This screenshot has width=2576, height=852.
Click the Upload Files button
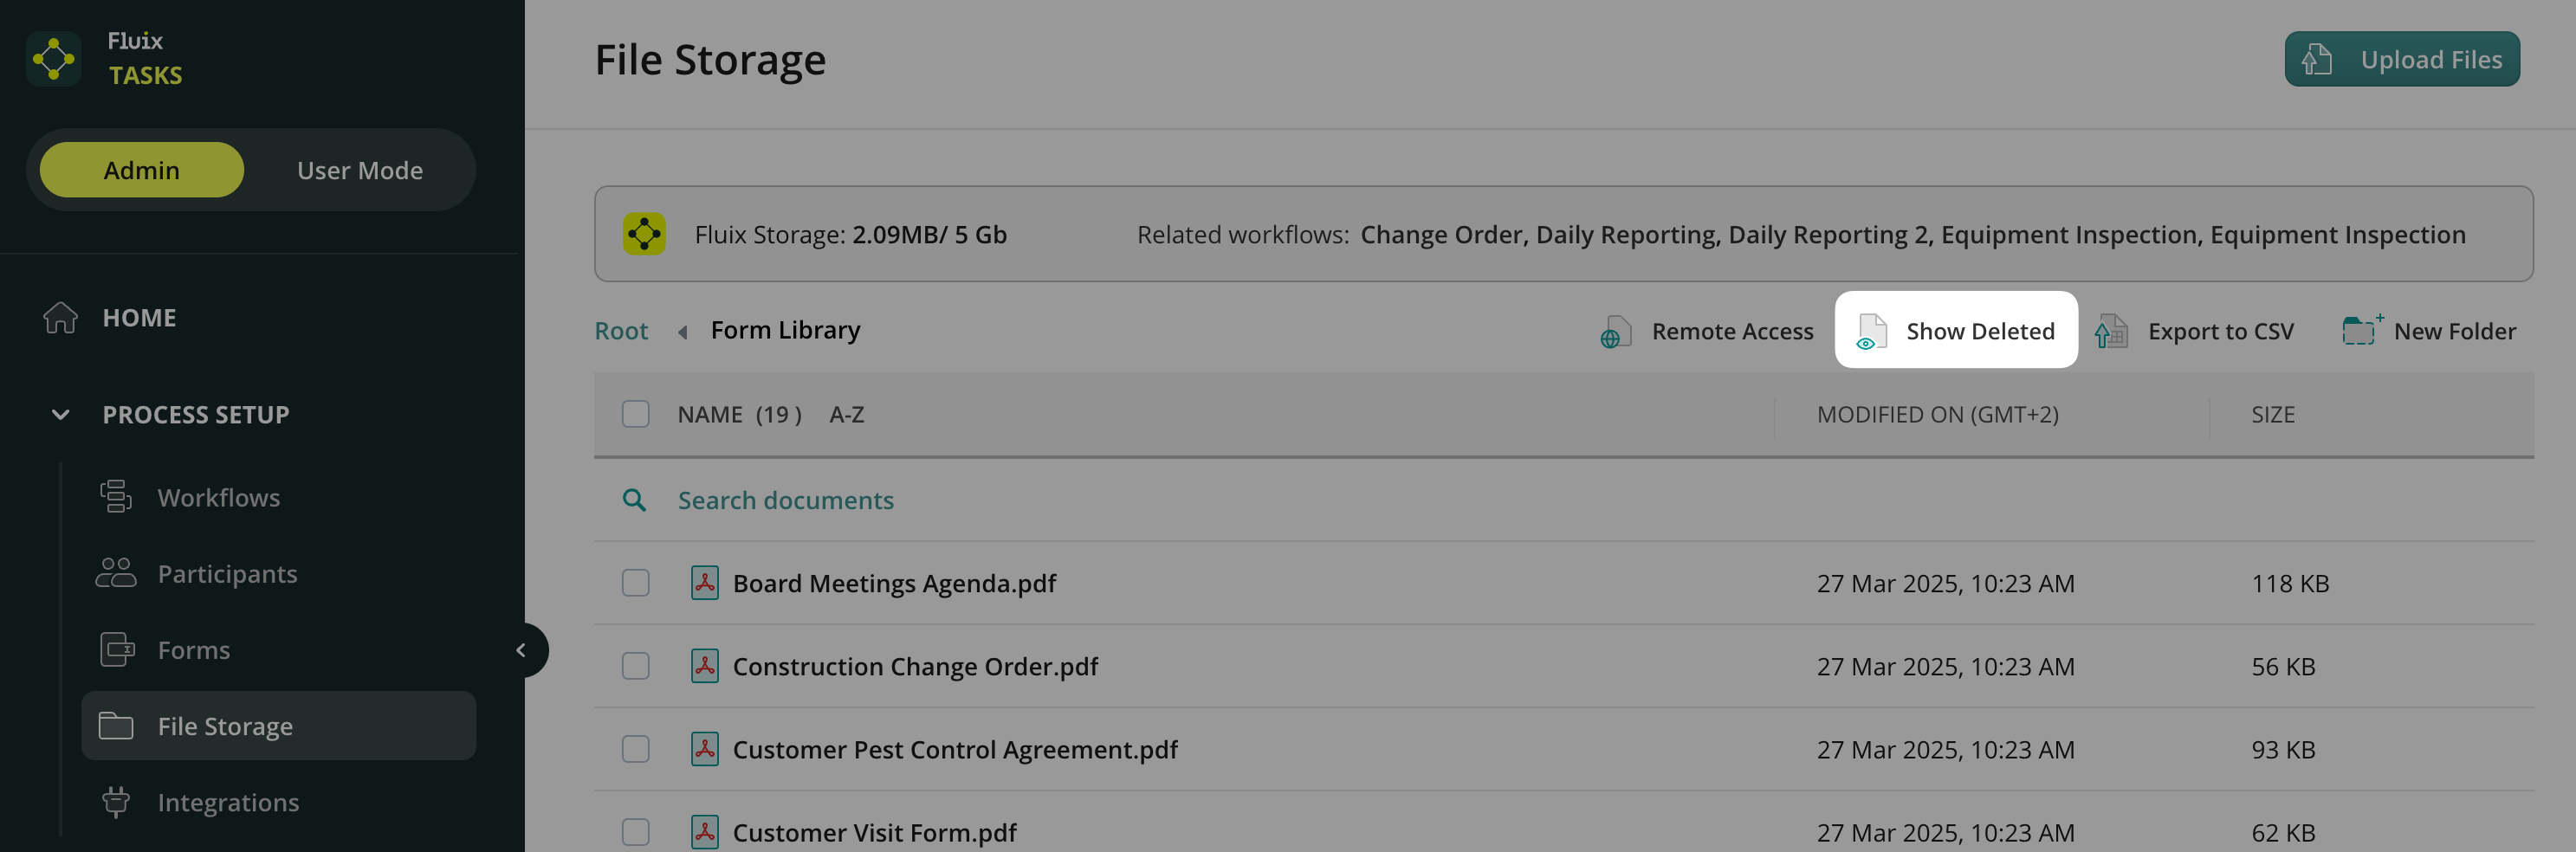tap(2401, 59)
